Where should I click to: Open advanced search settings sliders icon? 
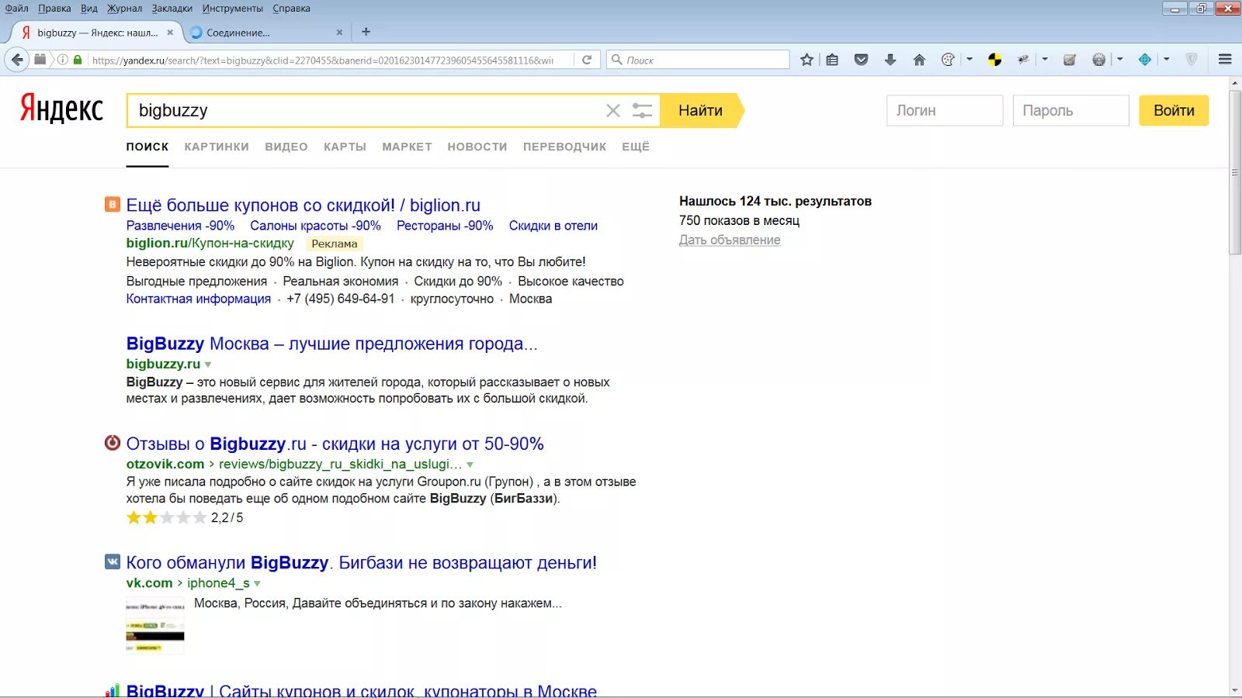click(x=642, y=111)
